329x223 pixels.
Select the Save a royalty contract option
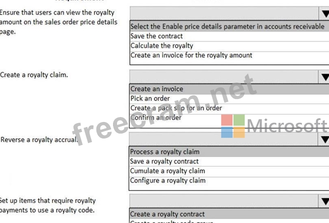tap(164, 161)
